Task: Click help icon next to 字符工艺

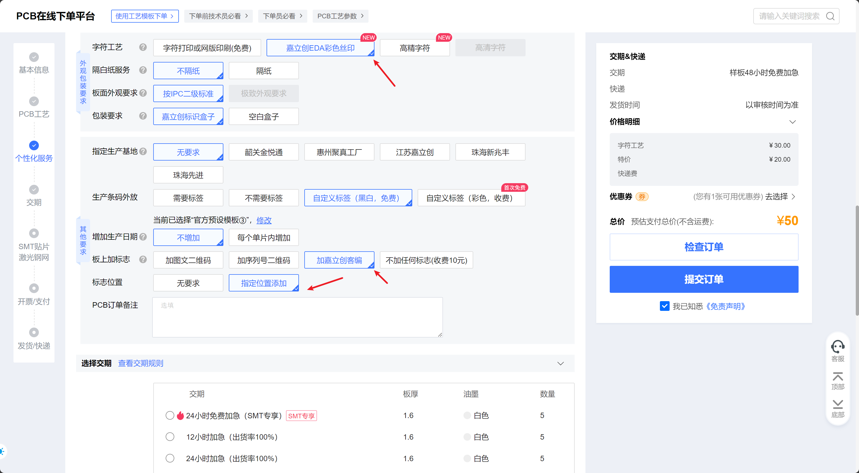Action: tap(143, 47)
